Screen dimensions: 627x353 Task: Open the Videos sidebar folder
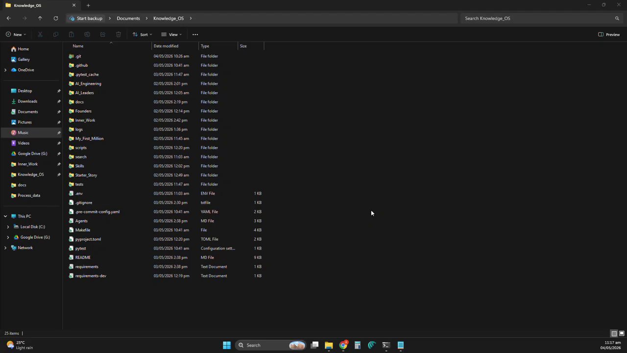click(x=24, y=143)
